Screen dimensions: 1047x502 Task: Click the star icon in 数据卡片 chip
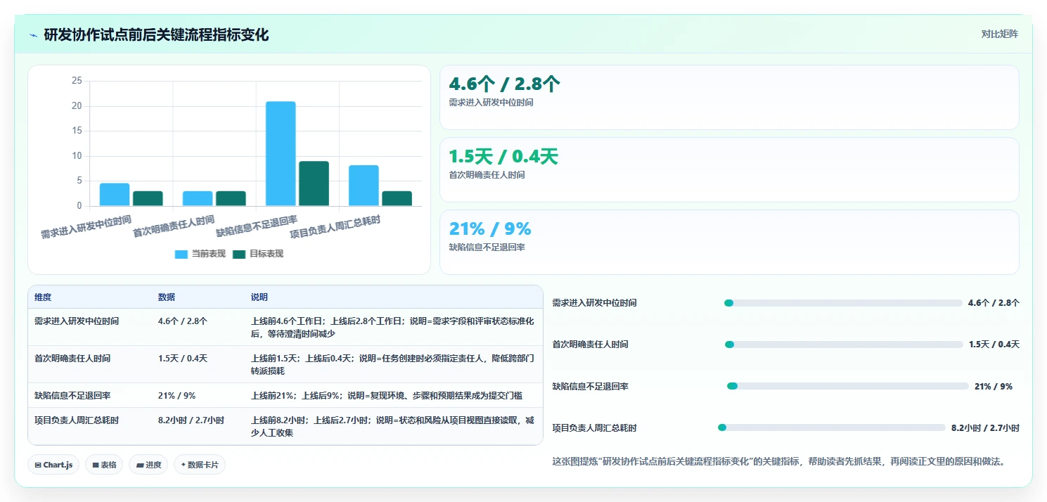(x=183, y=465)
